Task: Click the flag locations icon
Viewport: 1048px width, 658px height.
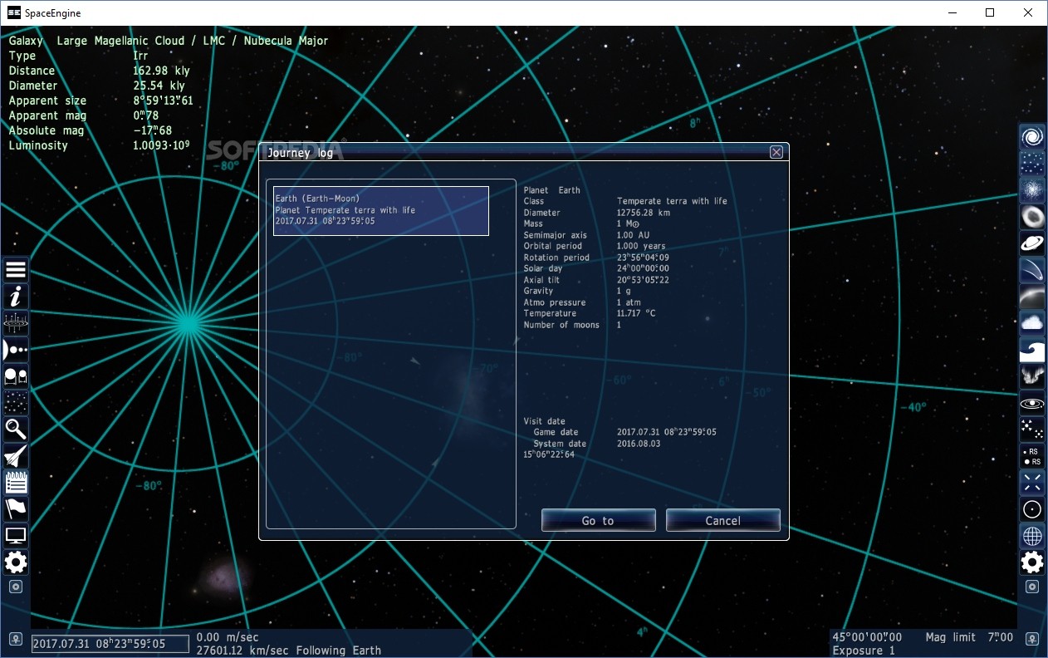Action: coord(16,508)
